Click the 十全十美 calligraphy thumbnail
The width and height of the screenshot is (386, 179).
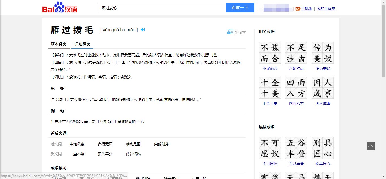pyautogui.click(x=270, y=87)
